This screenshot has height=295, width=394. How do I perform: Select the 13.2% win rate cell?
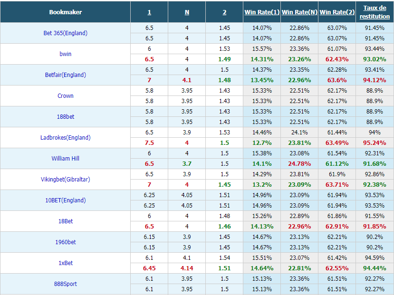(262, 184)
